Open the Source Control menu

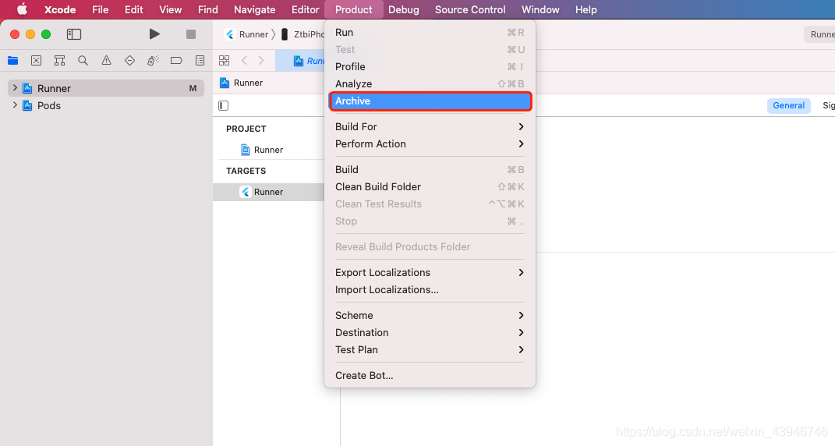[x=470, y=9]
